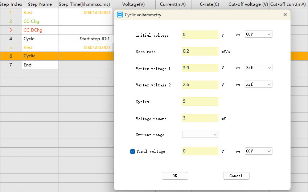Image resolution: width=308 pixels, height=192 pixels.
Task: Select the CC DChg step row
Action: tap(40, 30)
